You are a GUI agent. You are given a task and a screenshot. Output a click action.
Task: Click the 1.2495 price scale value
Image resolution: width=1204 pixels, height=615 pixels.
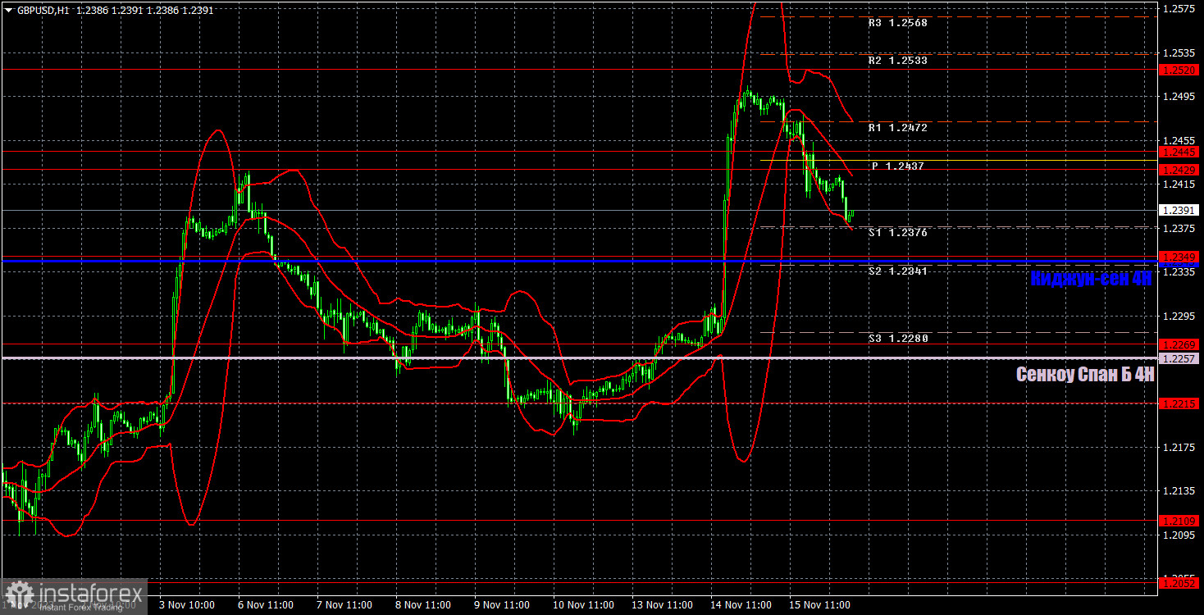[x=1179, y=97]
